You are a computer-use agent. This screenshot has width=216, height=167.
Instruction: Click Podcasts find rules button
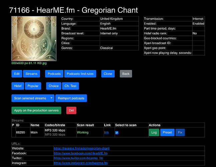(x=80, y=73)
